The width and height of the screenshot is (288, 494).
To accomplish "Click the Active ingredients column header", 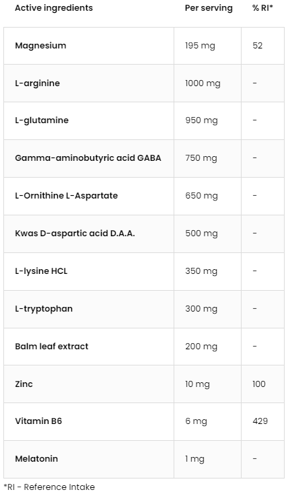I will [x=54, y=8].
